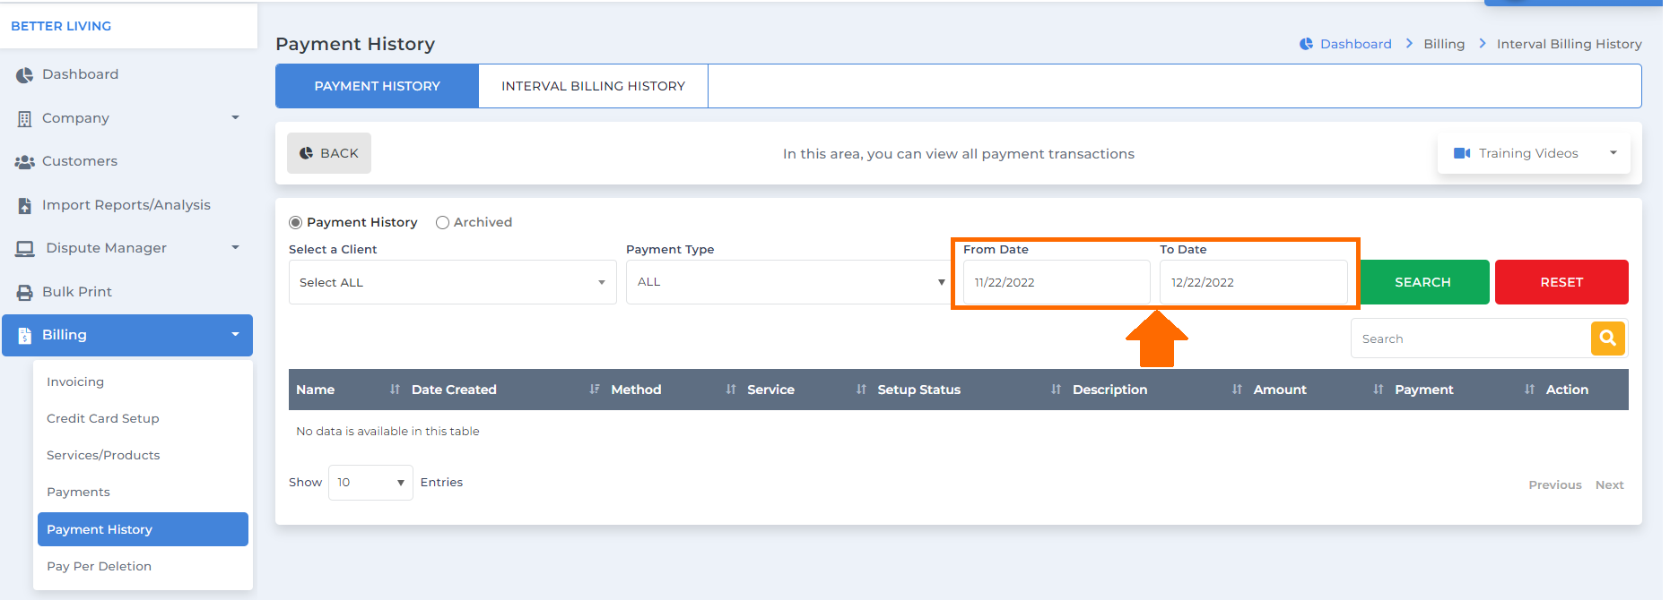Select the Payment History radio button
Image resolution: width=1670 pixels, height=600 pixels.
click(295, 223)
